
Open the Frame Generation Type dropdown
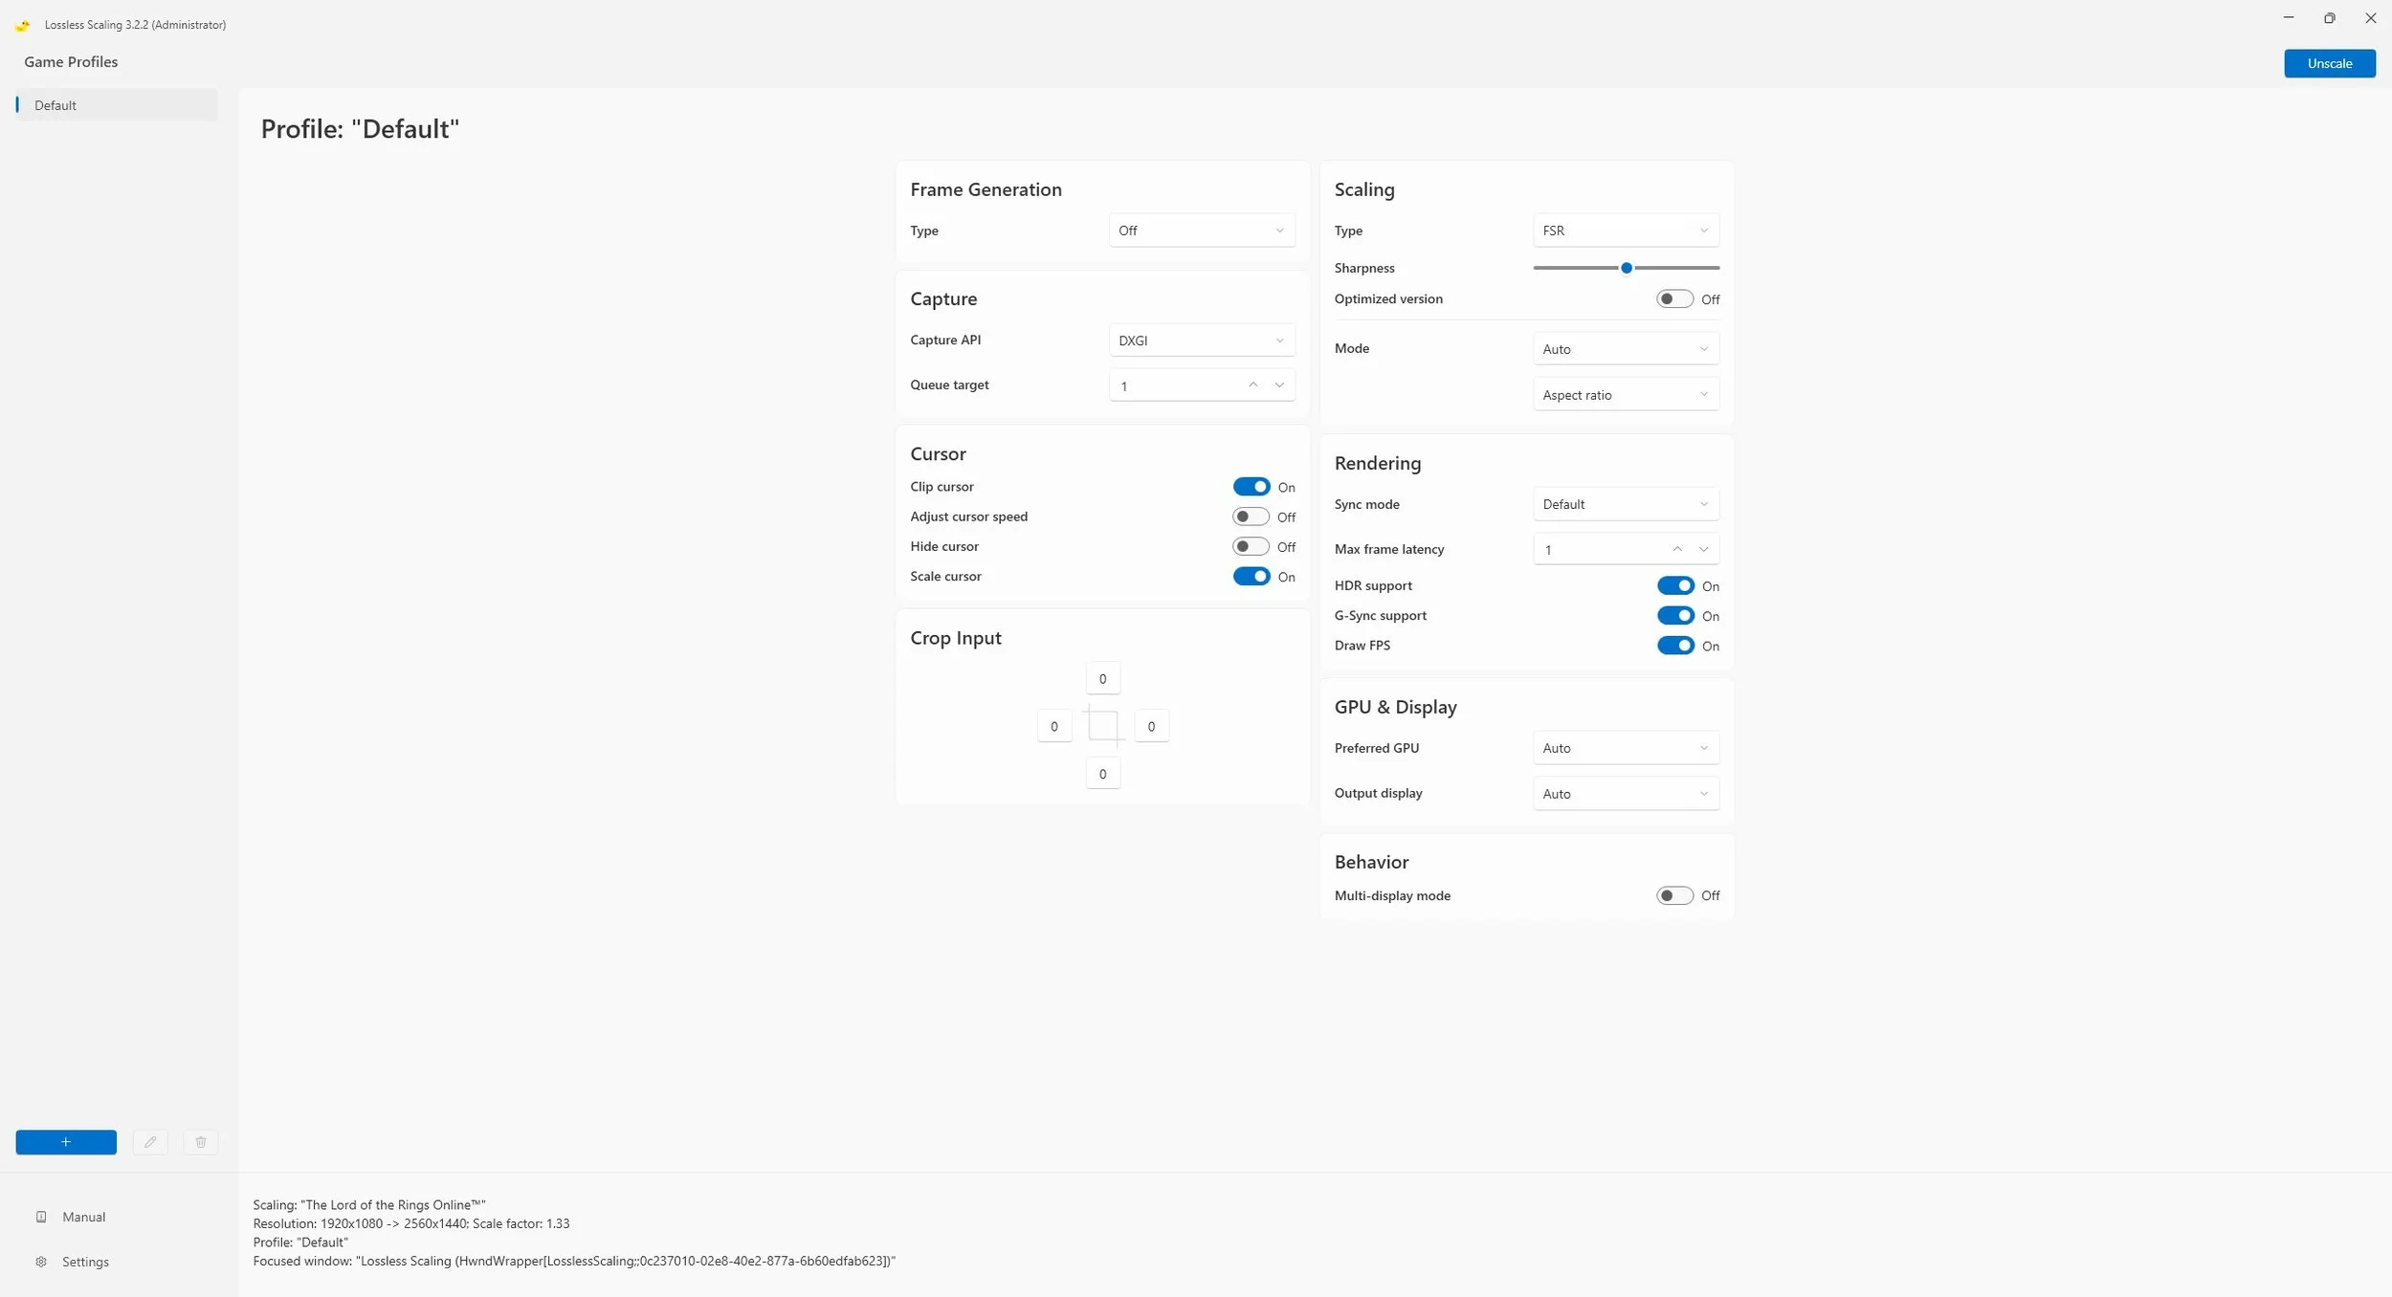(x=1201, y=231)
